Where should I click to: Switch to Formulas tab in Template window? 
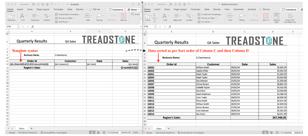tap(58, 9)
